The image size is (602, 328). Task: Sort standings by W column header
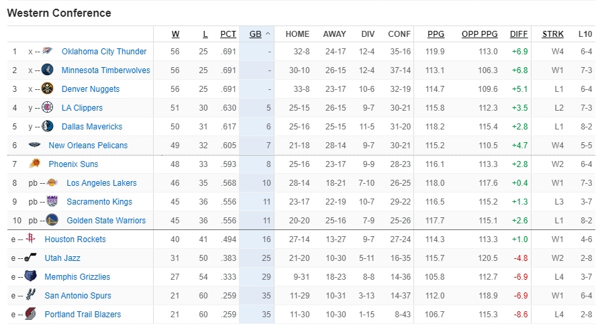175,34
